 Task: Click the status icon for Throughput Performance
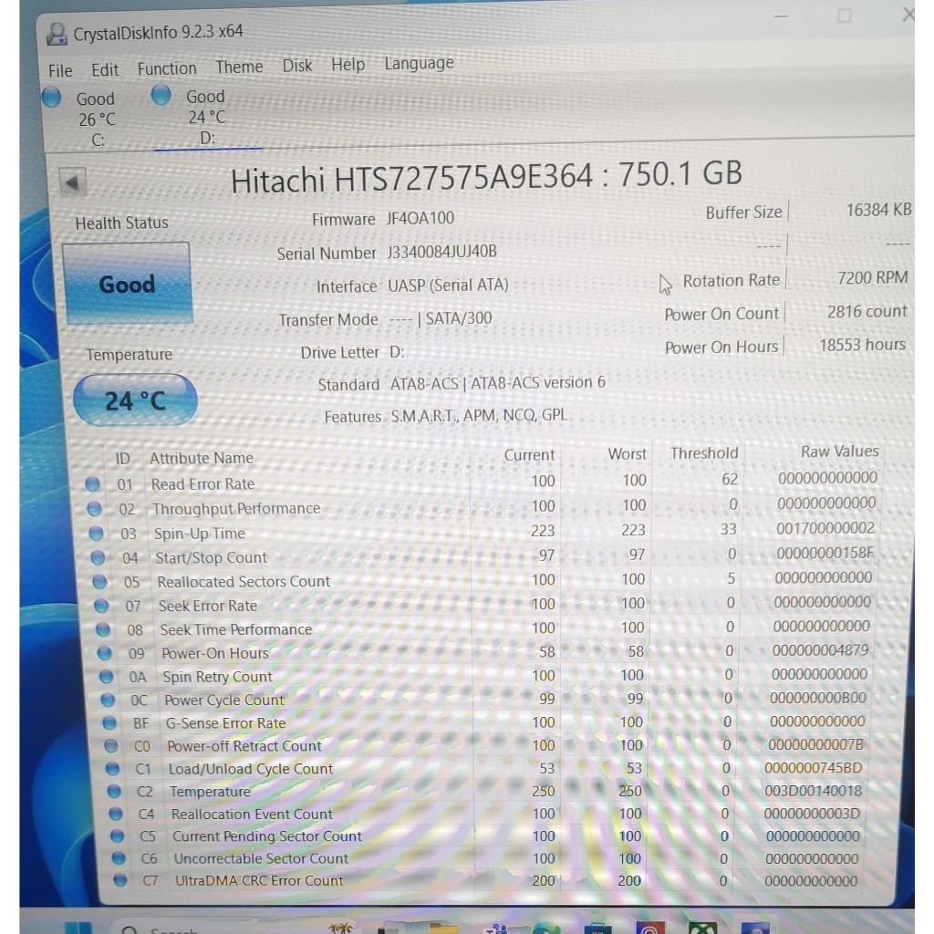point(94,509)
